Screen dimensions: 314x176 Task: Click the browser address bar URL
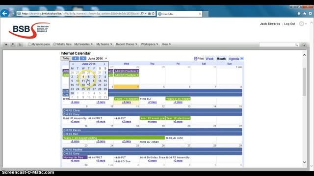click(x=80, y=14)
